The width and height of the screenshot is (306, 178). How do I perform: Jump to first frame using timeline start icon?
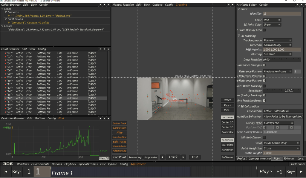click(5, 172)
